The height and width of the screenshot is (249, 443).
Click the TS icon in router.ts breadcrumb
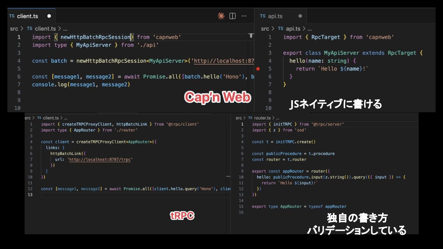coord(251,118)
